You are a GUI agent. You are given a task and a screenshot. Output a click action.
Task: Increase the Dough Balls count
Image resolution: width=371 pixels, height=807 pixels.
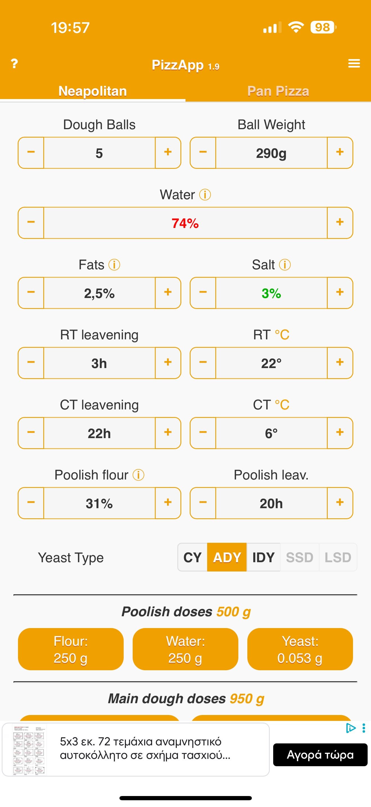[x=168, y=153]
